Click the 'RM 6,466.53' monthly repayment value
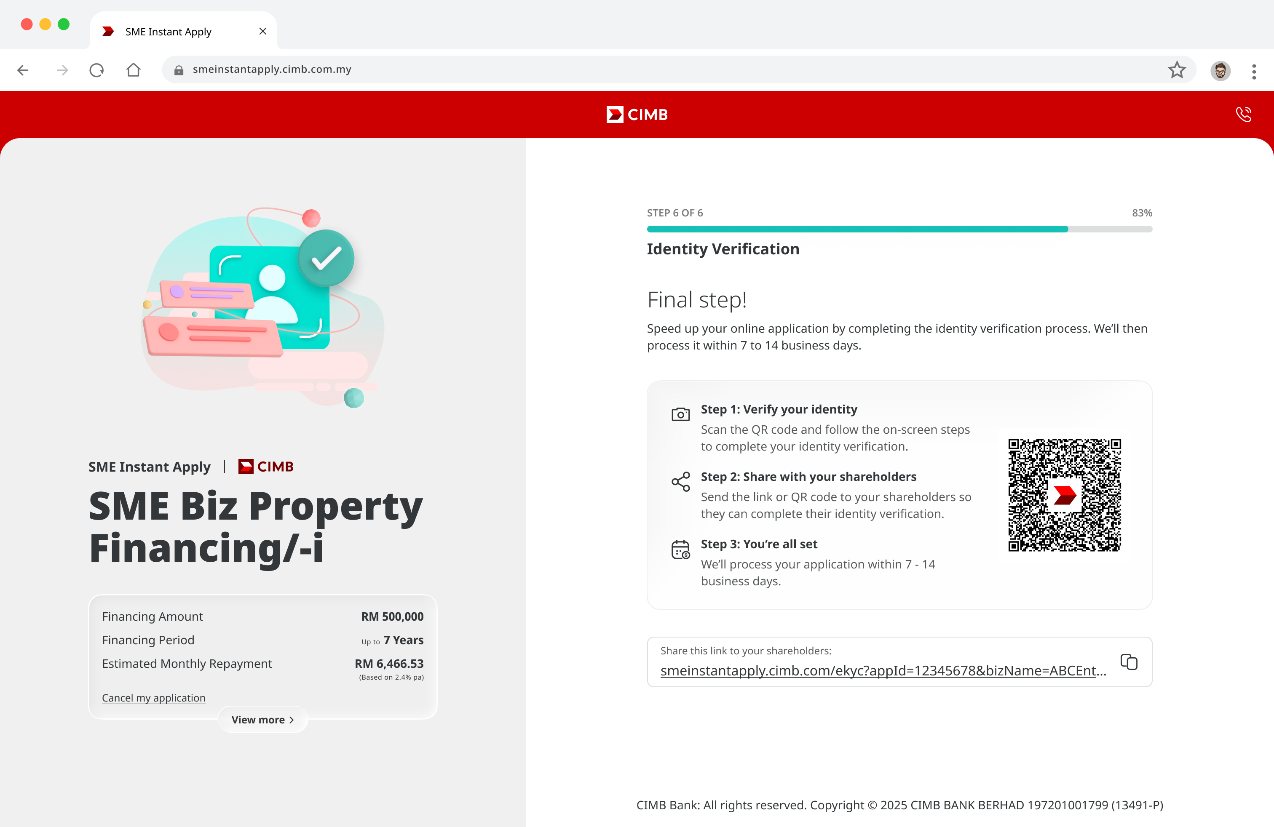 (389, 663)
